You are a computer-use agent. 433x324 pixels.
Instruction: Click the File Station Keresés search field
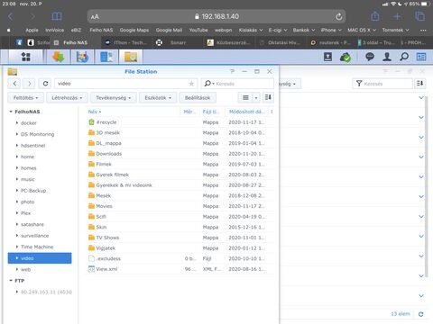tap(237, 84)
